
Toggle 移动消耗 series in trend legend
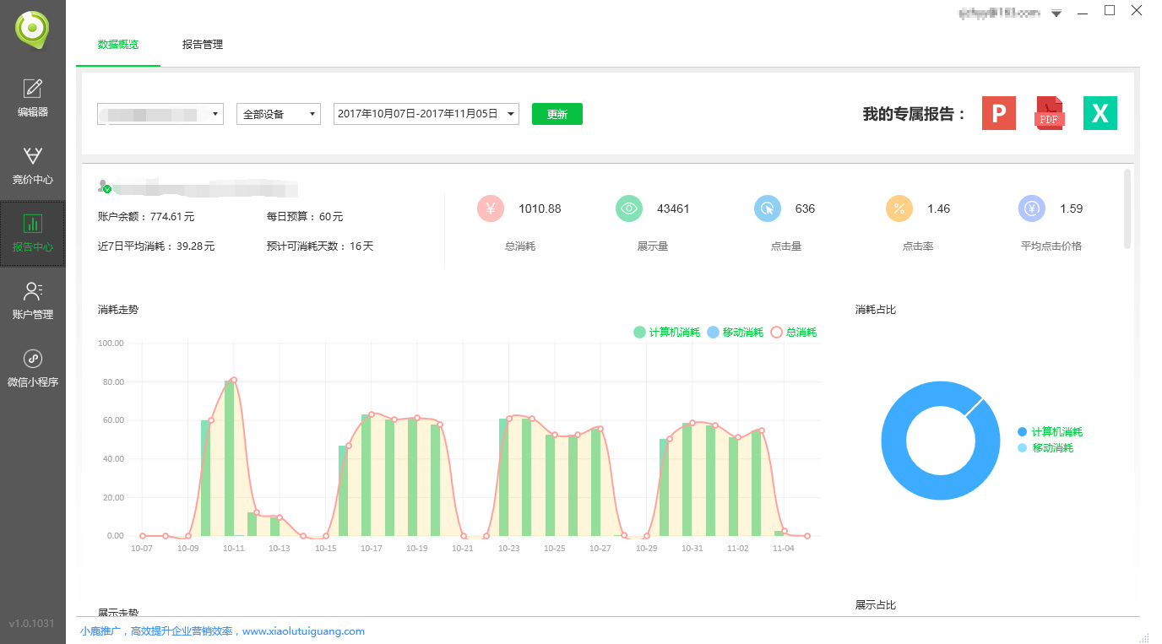pos(735,333)
